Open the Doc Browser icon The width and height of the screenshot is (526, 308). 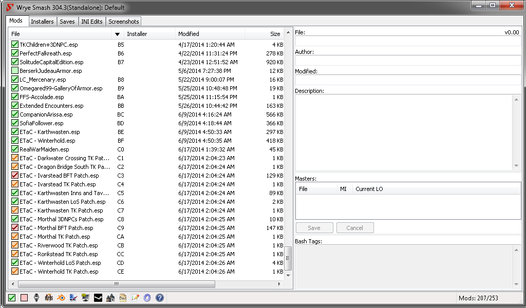pyautogui.click(x=123, y=298)
